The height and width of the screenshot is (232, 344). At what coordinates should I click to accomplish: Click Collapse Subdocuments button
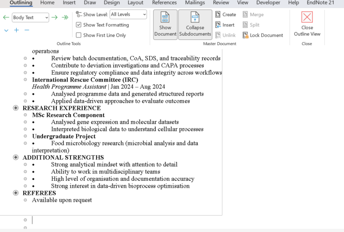coord(195,24)
